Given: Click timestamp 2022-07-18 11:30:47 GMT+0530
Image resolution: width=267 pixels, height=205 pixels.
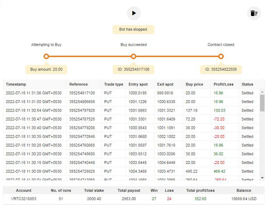Looking at the screenshot, I should tap(34, 119).
